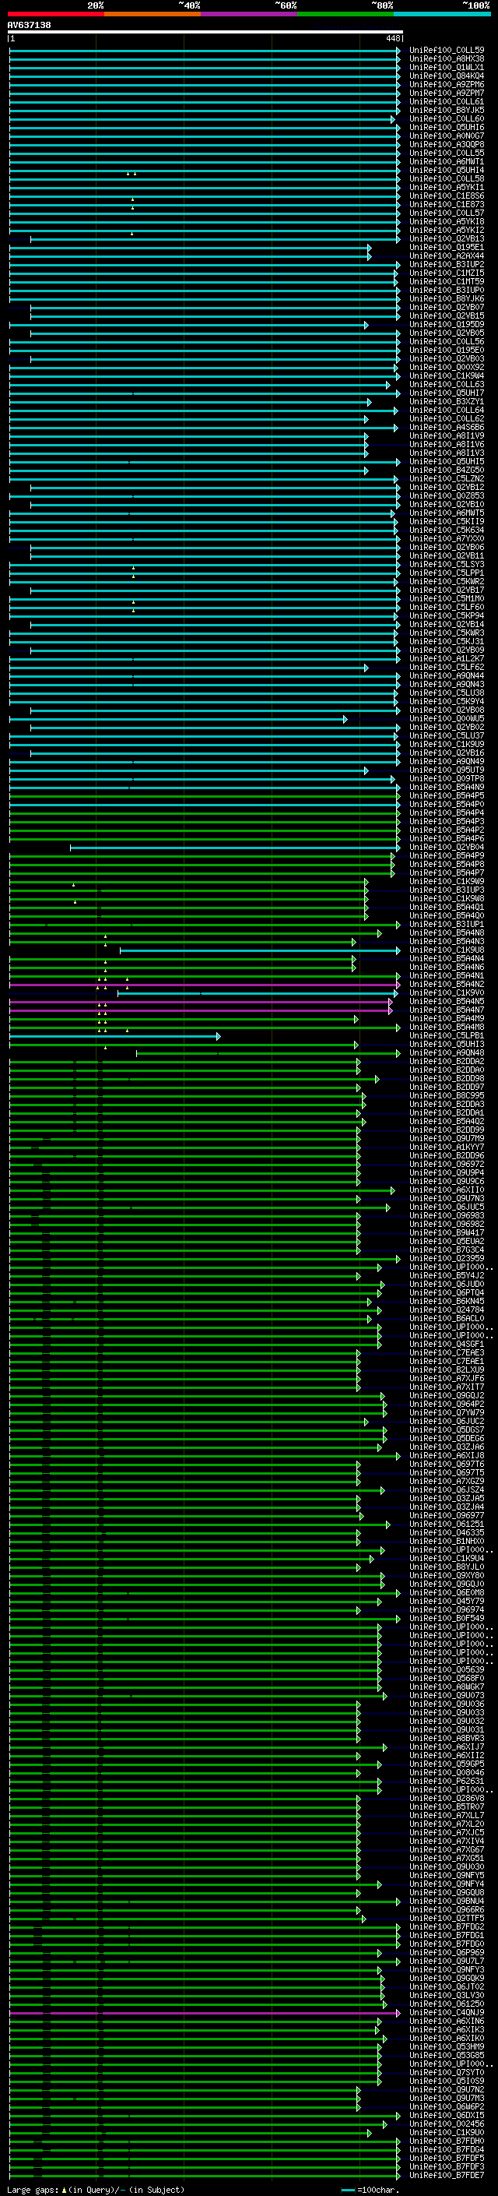Select the UniRef100_B2DDA2 label
Image resolution: width=498 pixels, height=2196 pixels.
click(446, 1063)
